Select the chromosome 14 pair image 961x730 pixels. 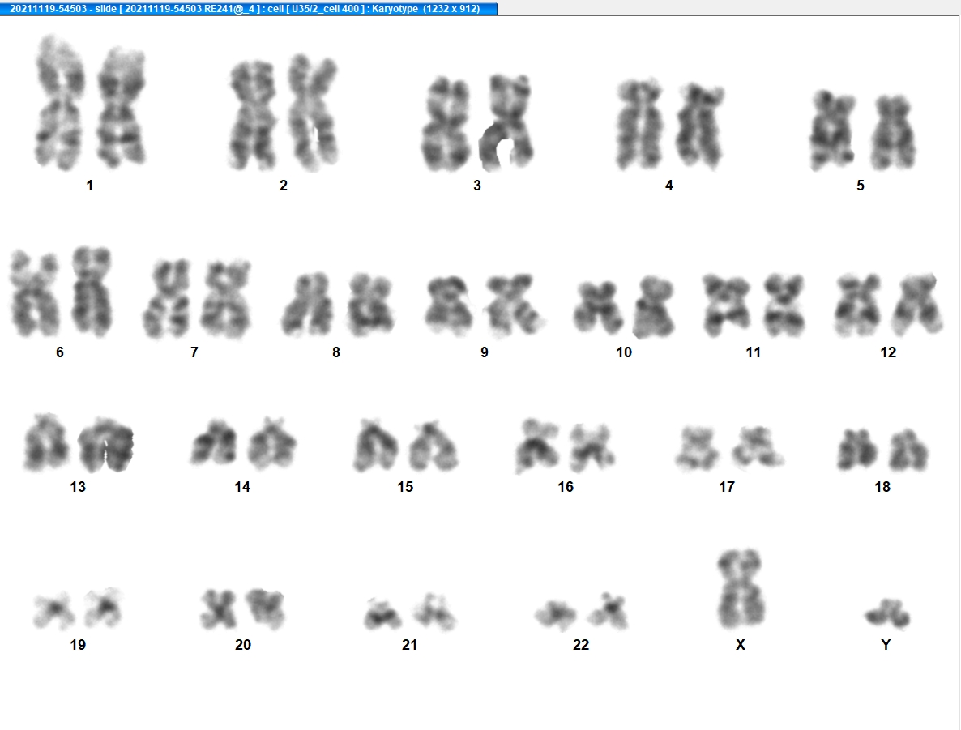tap(243, 442)
